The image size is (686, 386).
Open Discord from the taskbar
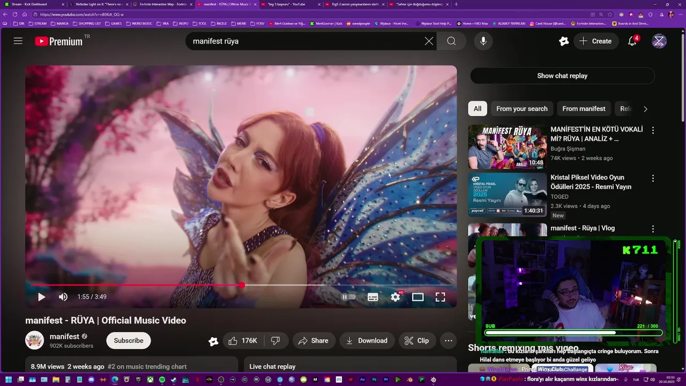[91, 380]
